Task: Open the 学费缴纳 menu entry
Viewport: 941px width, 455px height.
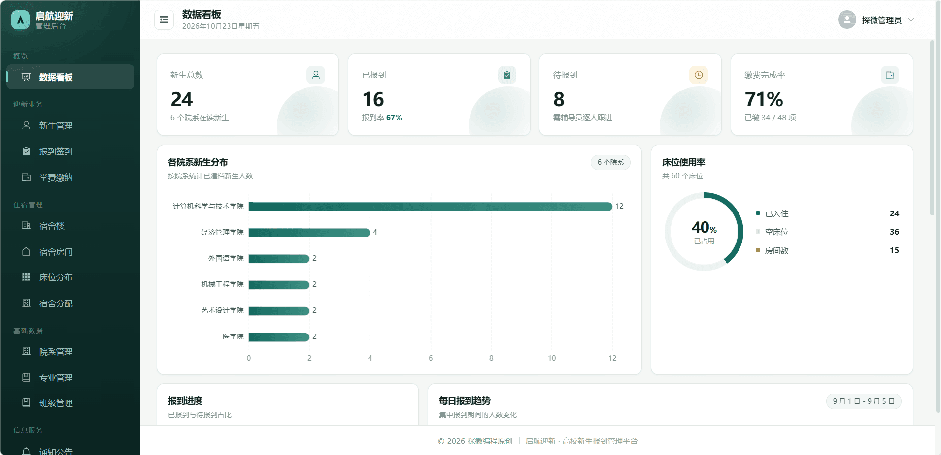Action: tap(70, 177)
